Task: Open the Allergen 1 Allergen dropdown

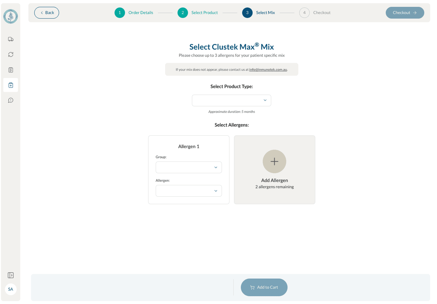Action: pos(189,191)
